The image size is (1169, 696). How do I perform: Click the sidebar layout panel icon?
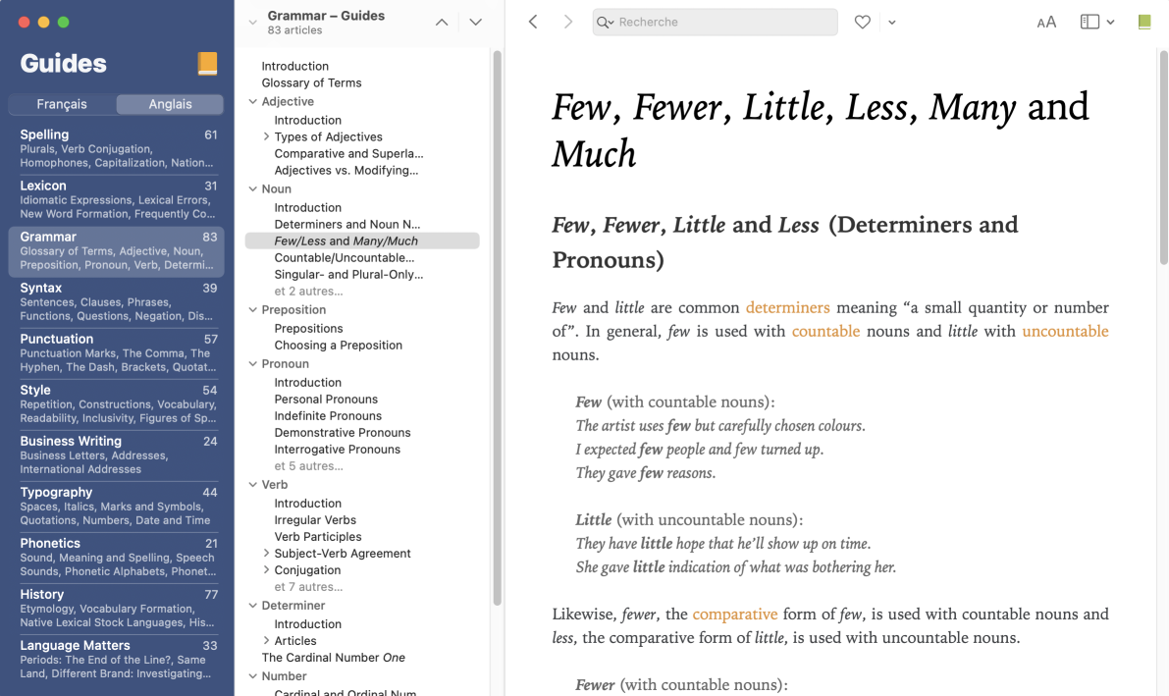(1089, 22)
